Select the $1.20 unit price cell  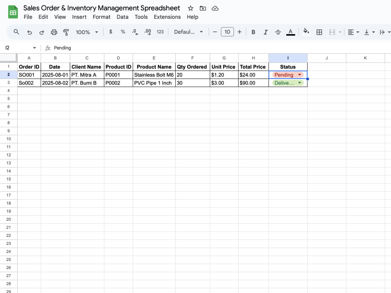pos(224,75)
